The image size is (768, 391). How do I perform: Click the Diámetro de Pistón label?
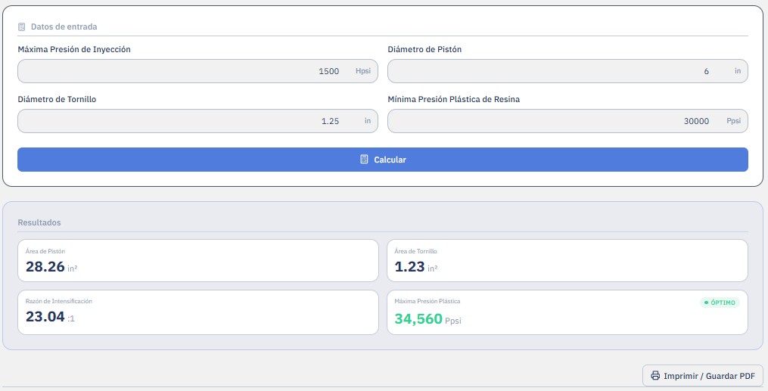[424, 49]
